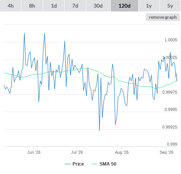Click the Aug '26 axis label
Viewport: 181px width, 174px height.
click(122, 152)
